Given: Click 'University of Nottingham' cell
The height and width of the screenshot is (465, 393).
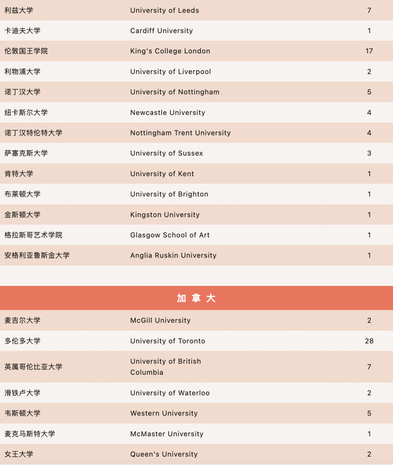Looking at the screenshot, I should coord(175,92).
